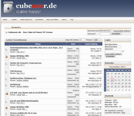Click thread icon beside Spaßmaschine Thinkpad x61
Image resolution: width=134 pixels, height=116 pixels.
coord(7,79)
